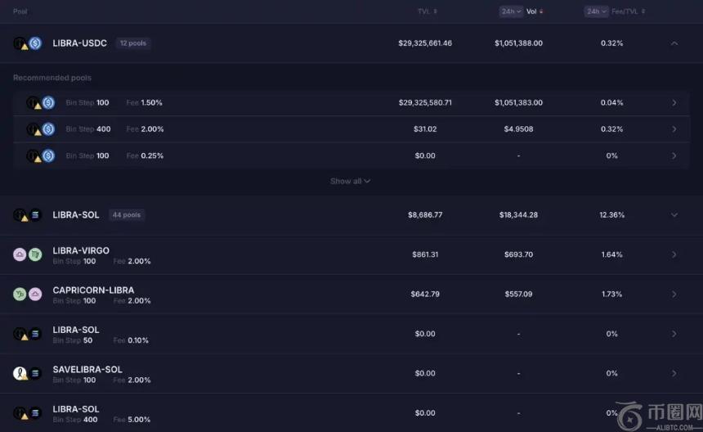Image resolution: width=703 pixels, height=432 pixels.
Task: Open the Bin Step 100 Fee 0.25% pool
Action: click(x=674, y=155)
